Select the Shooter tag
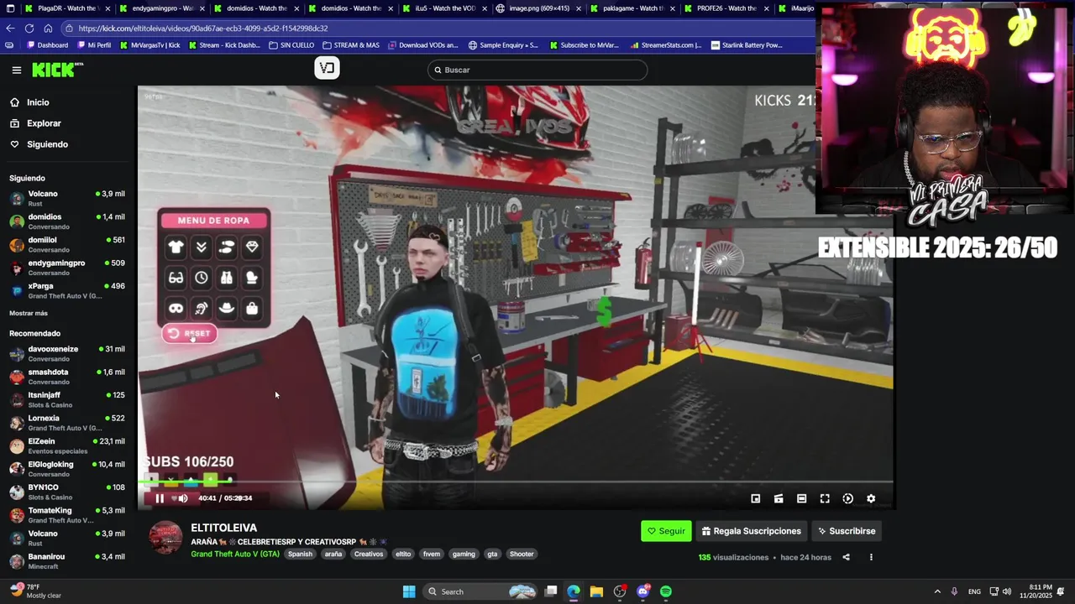The height and width of the screenshot is (604, 1075). pyautogui.click(x=522, y=554)
